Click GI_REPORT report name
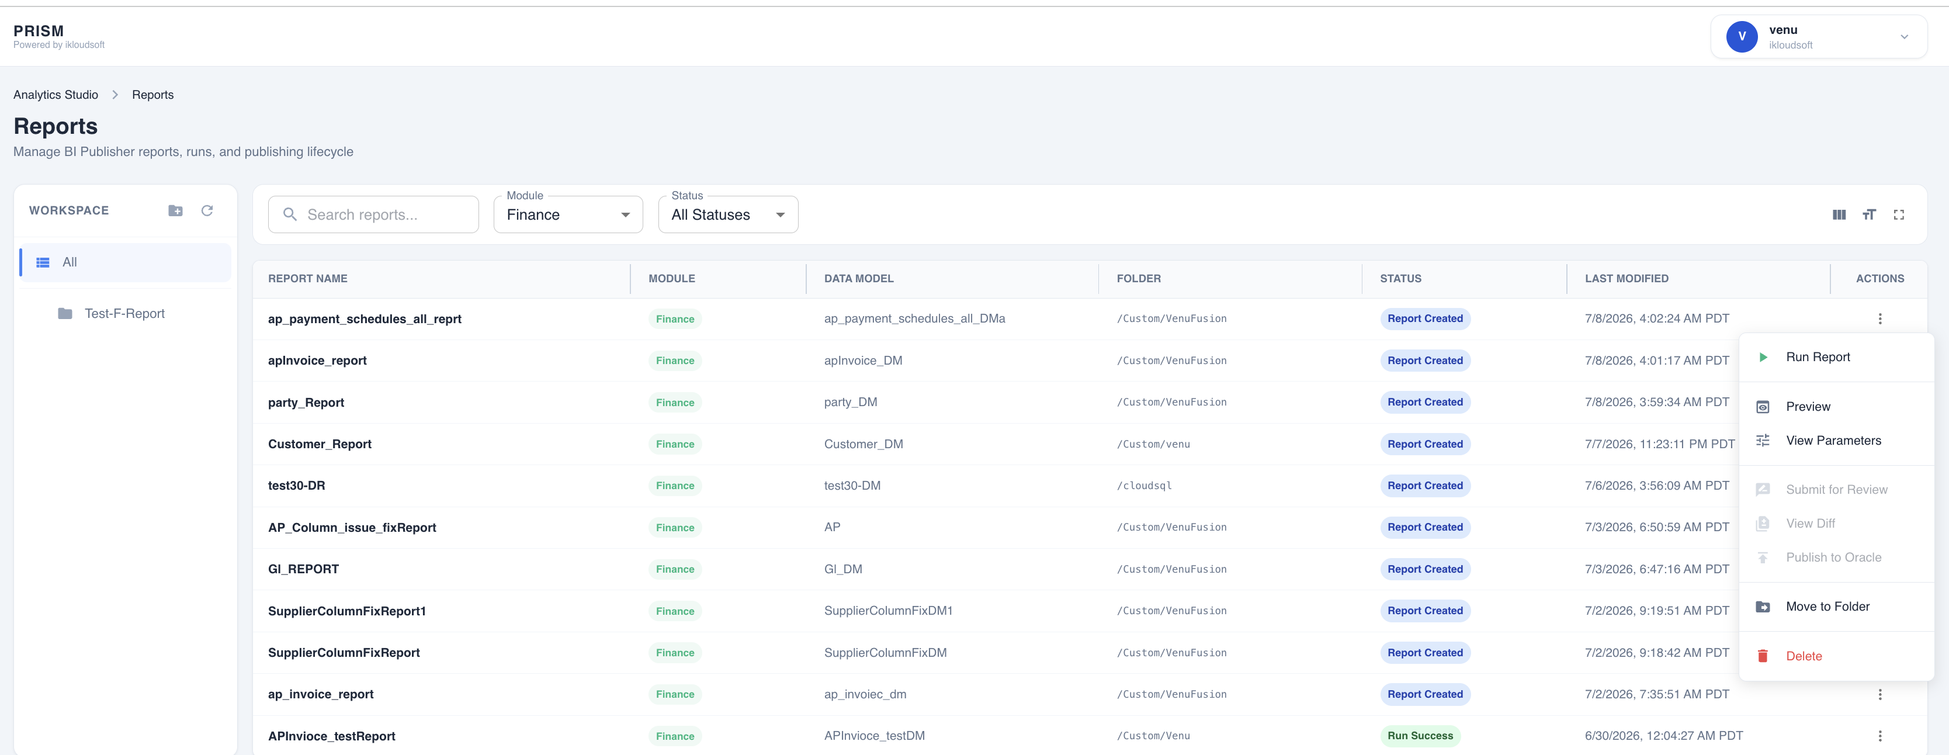 [x=303, y=569]
